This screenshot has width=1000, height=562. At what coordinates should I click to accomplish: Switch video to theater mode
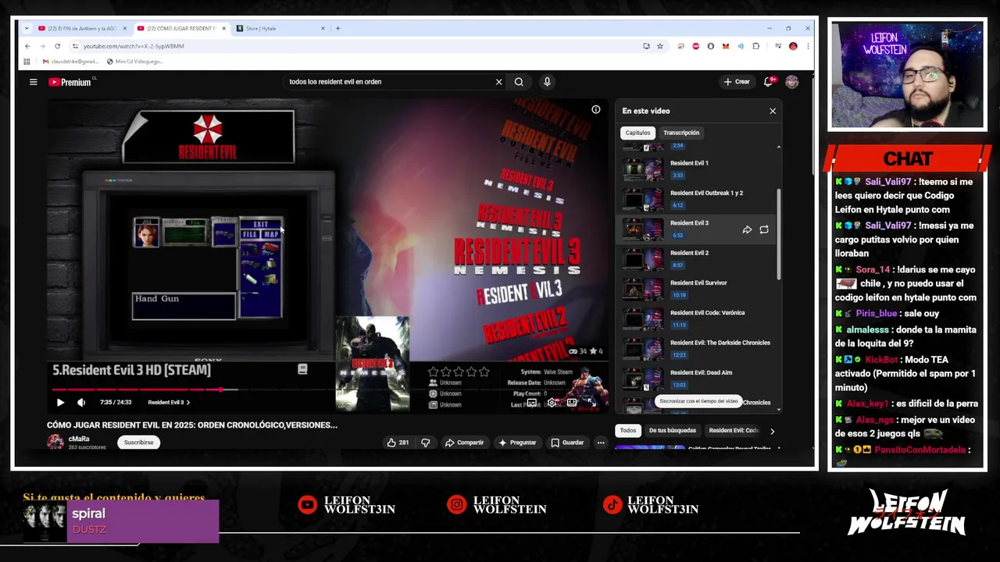pos(572,403)
